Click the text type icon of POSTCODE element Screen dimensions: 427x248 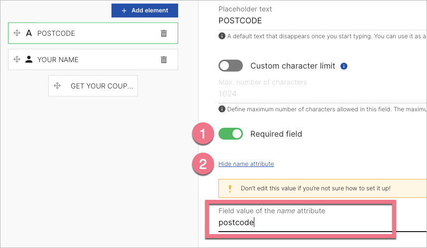(x=29, y=33)
